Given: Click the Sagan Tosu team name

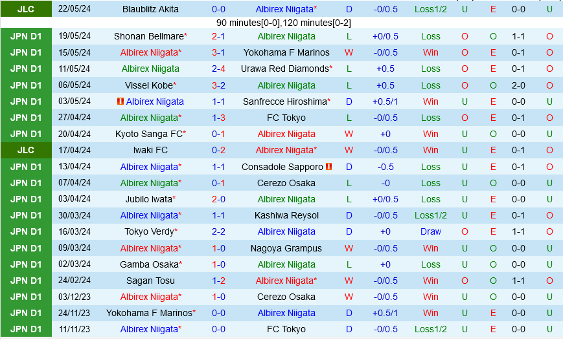Looking at the screenshot, I should (x=150, y=281).
